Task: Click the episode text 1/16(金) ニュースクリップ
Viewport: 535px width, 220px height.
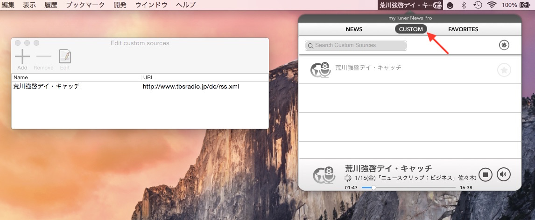Action: [x=415, y=178]
